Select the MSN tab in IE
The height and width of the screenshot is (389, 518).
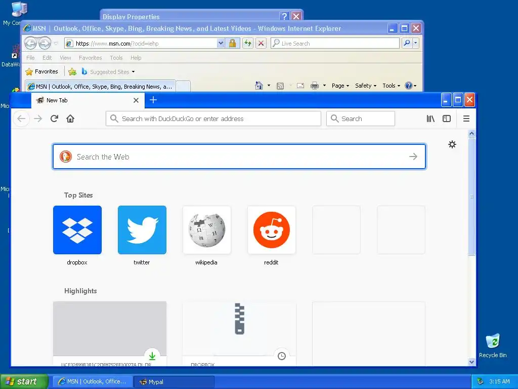[100, 86]
